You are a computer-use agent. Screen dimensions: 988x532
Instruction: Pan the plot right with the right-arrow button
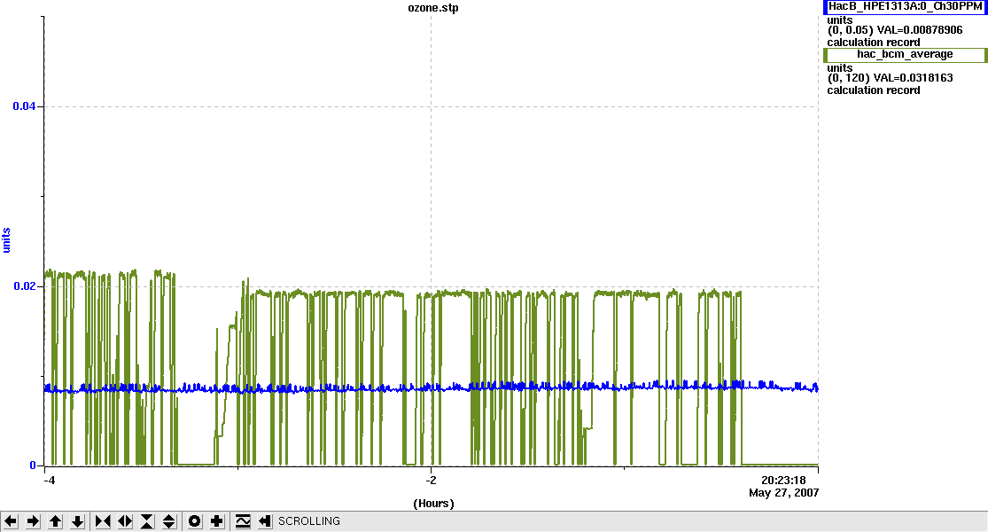[33, 521]
